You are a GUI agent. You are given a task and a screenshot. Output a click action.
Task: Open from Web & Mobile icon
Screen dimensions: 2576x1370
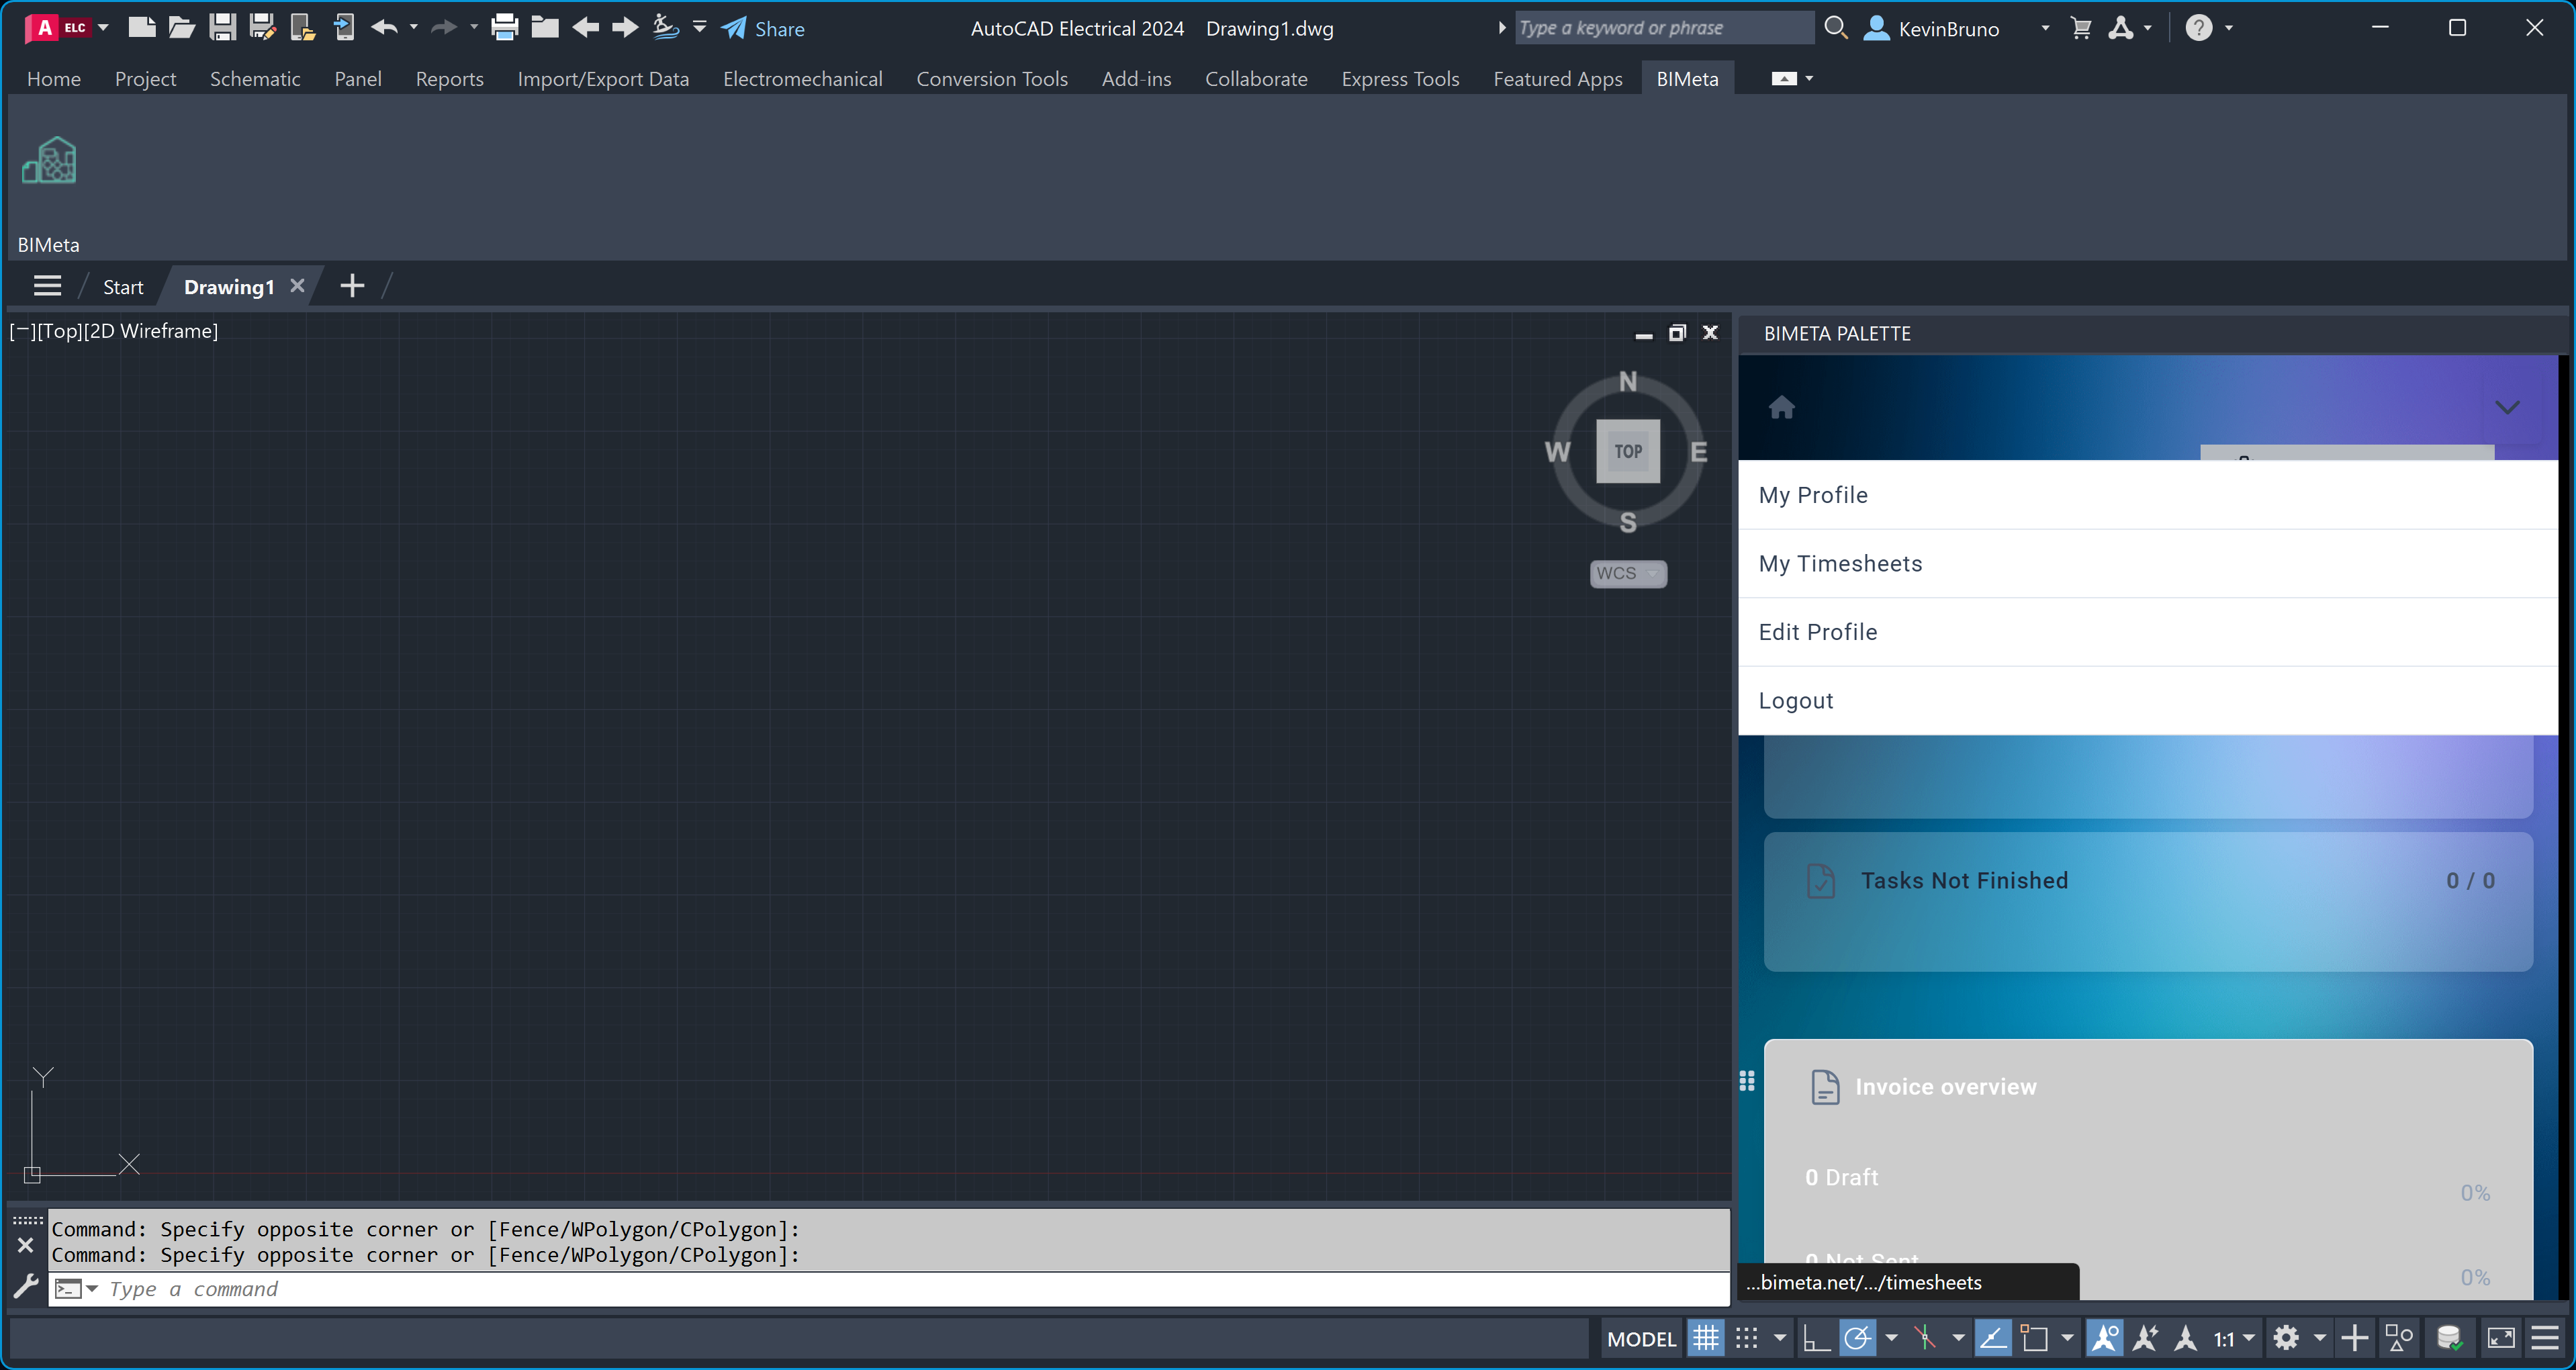tap(302, 28)
